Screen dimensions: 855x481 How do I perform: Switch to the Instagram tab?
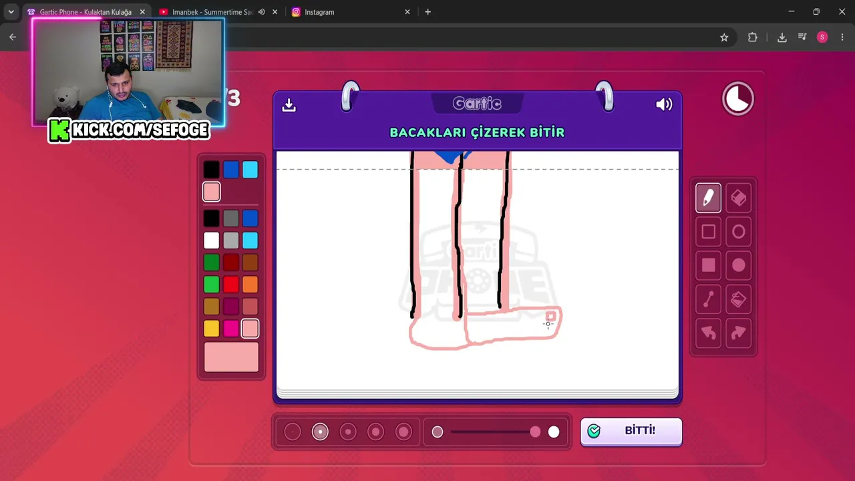[351, 12]
